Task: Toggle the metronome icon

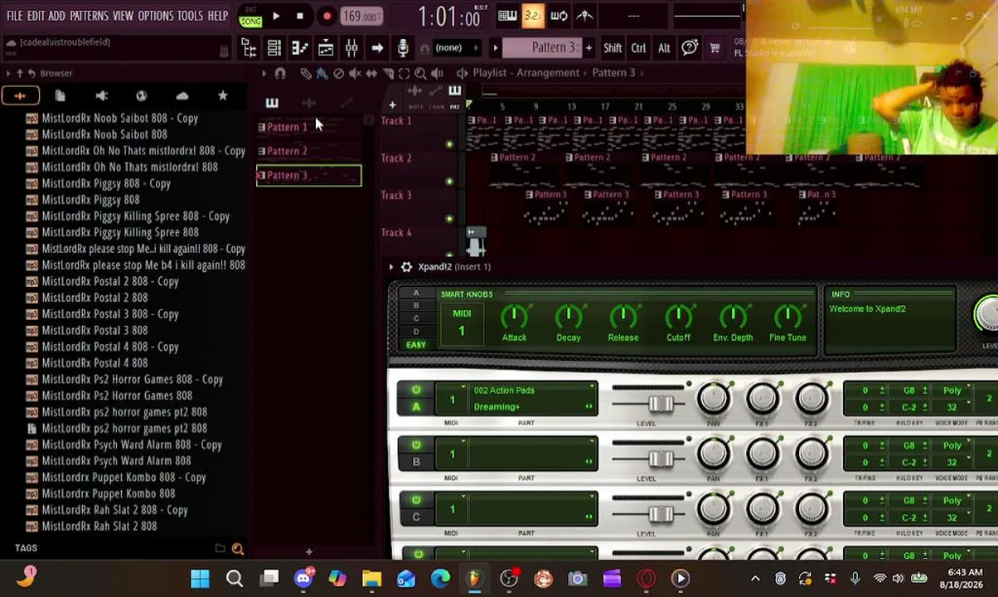Action: [585, 15]
